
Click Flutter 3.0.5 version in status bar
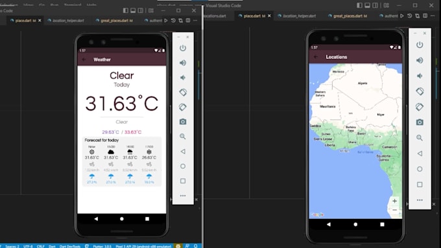click(x=102, y=246)
